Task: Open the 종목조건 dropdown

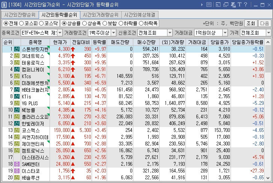Action: click(60, 33)
